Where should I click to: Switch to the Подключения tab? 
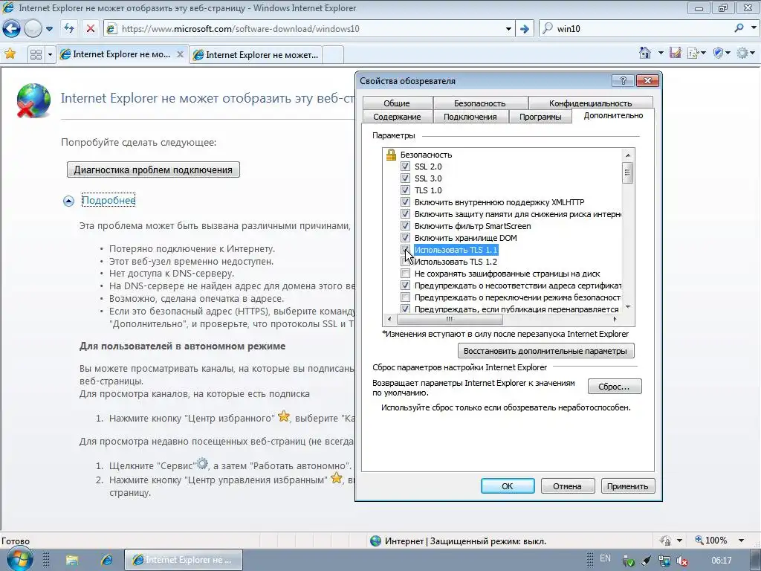pyautogui.click(x=470, y=117)
